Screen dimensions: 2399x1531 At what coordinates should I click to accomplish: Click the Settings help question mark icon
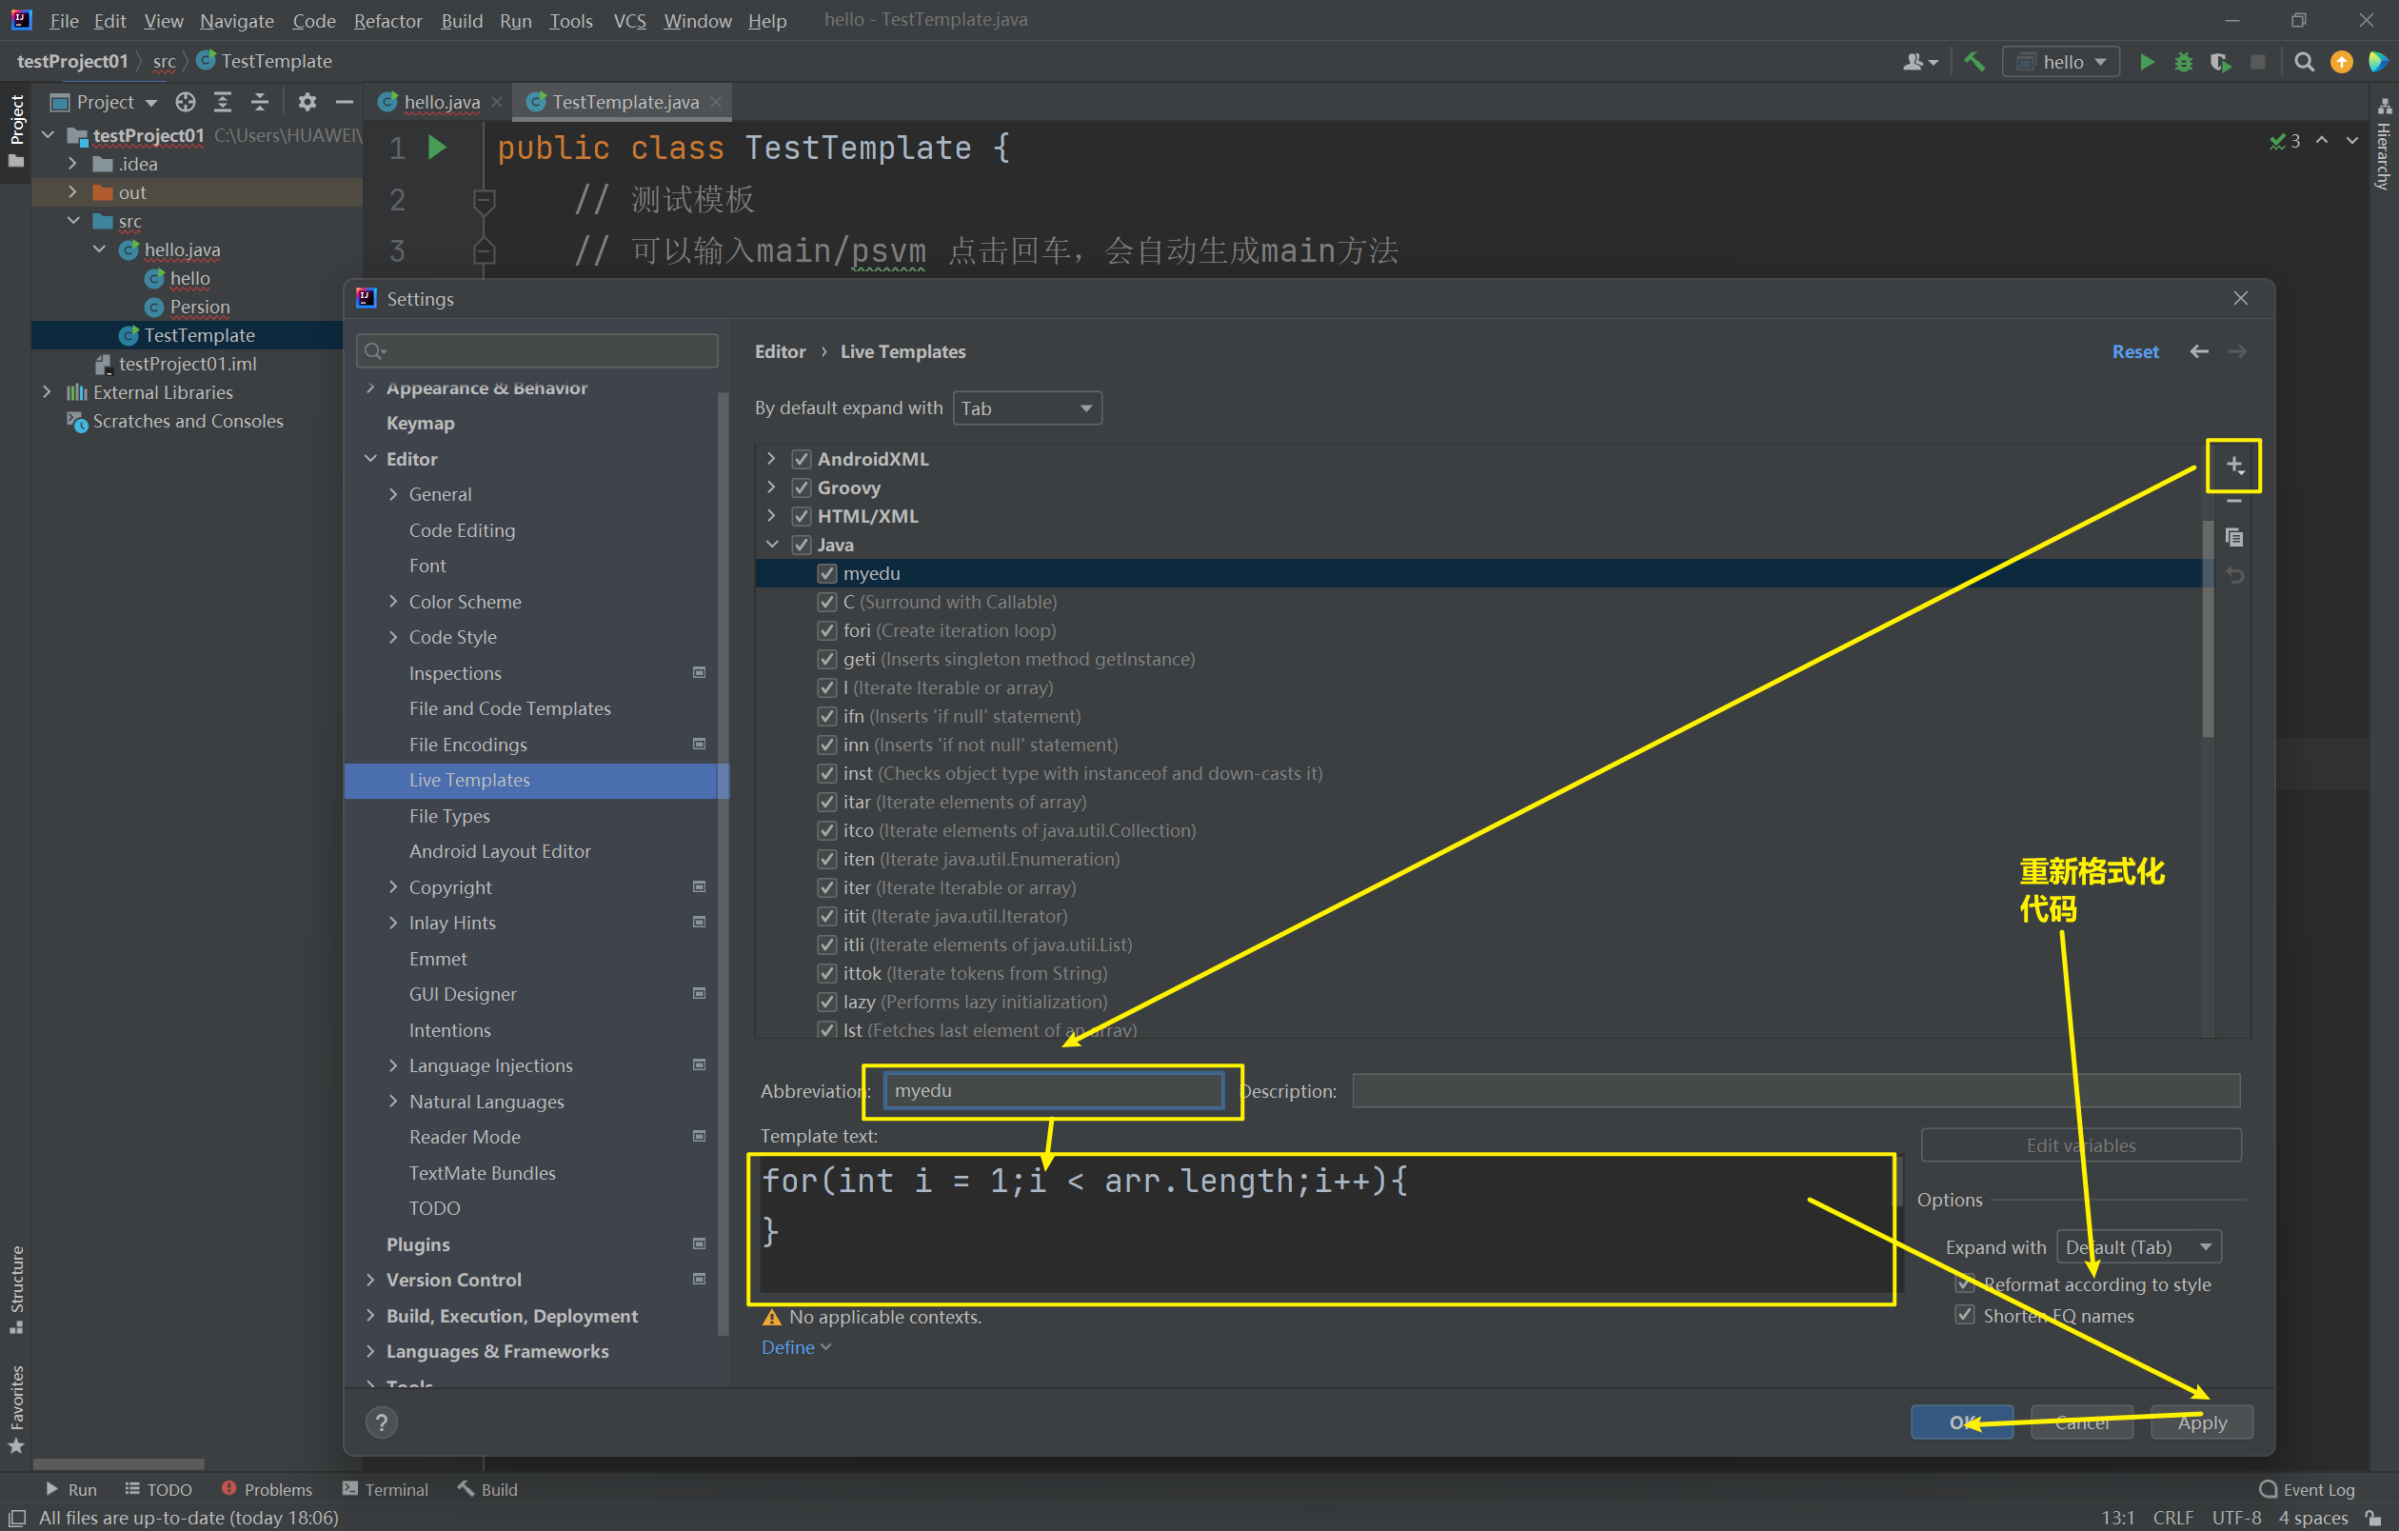tap(382, 1422)
